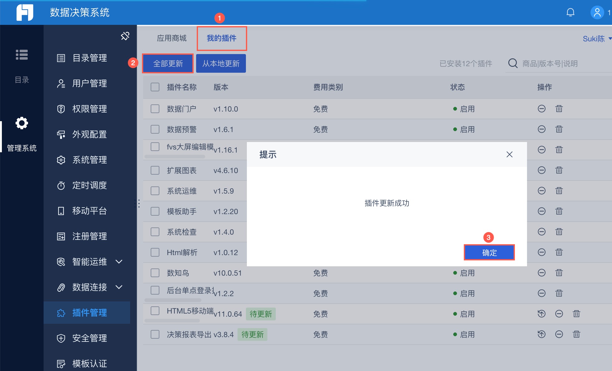Open 用户管理 in the sidebar menu
The width and height of the screenshot is (612, 371).
90,83
